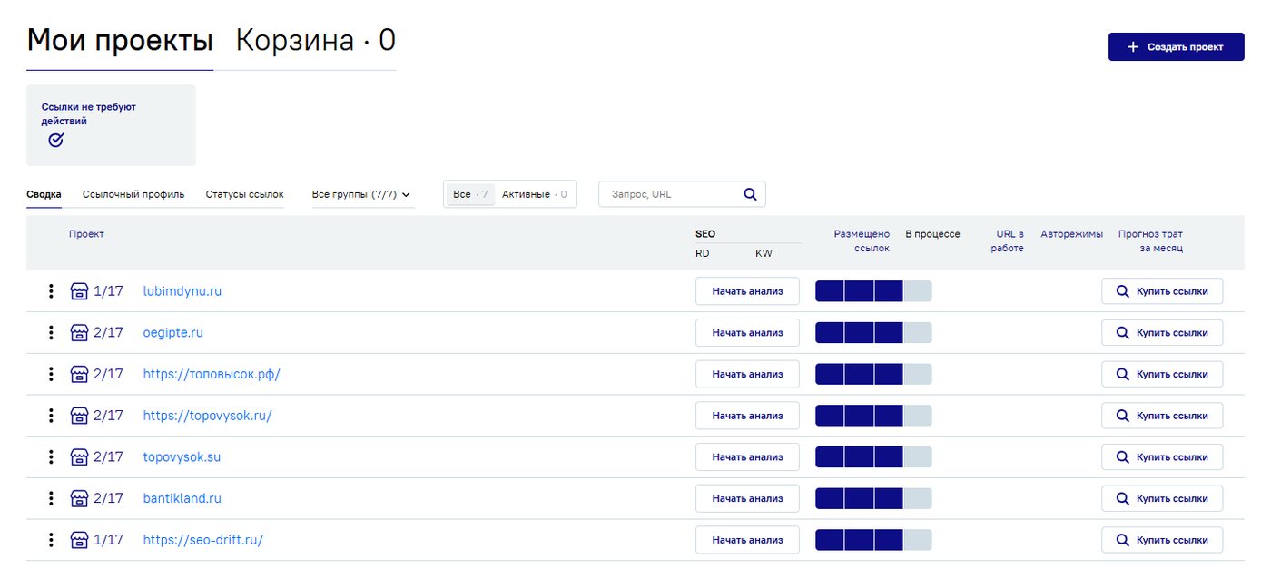Screen dimensions: 1271x569
Task: Click the search magnifier icon in the query field
Action: pyautogui.click(x=750, y=194)
